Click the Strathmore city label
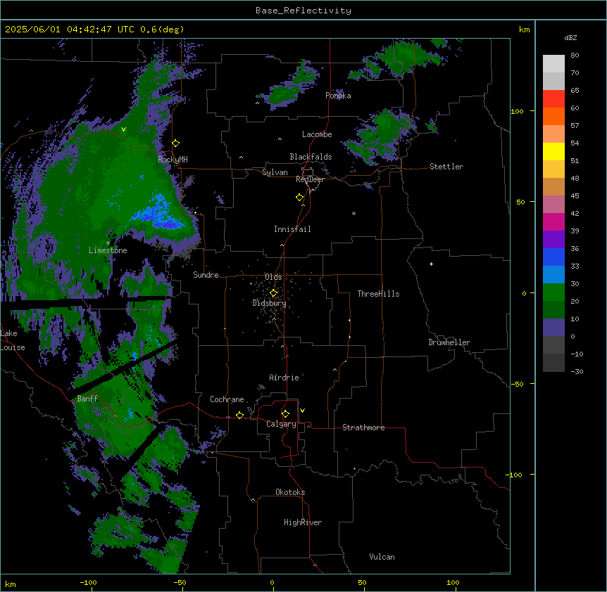 363,427
